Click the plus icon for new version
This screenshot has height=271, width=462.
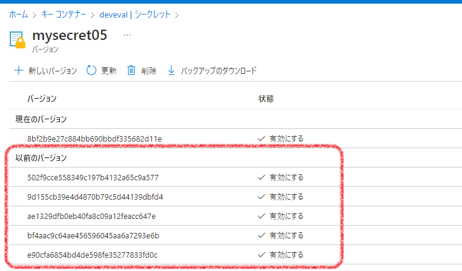pyautogui.click(x=18, y=71)
